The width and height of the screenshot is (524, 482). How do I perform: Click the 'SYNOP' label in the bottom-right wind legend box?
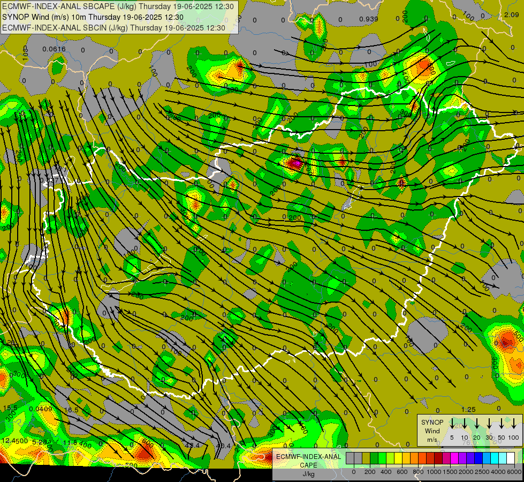432,422
